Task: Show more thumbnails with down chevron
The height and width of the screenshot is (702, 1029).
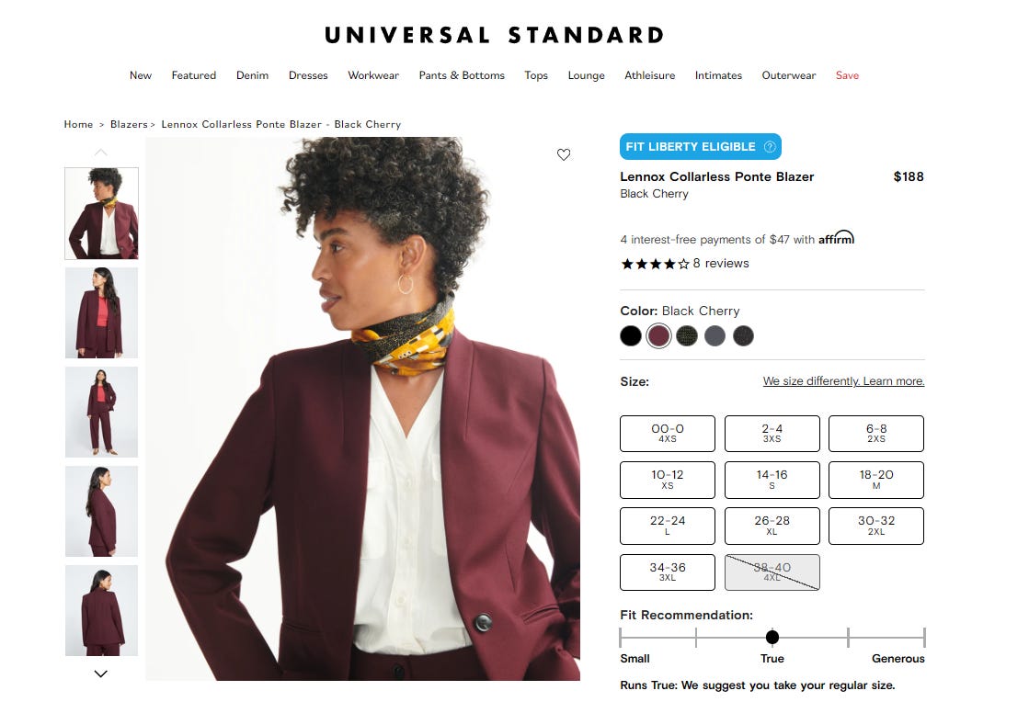Action: tap(100, 674)
